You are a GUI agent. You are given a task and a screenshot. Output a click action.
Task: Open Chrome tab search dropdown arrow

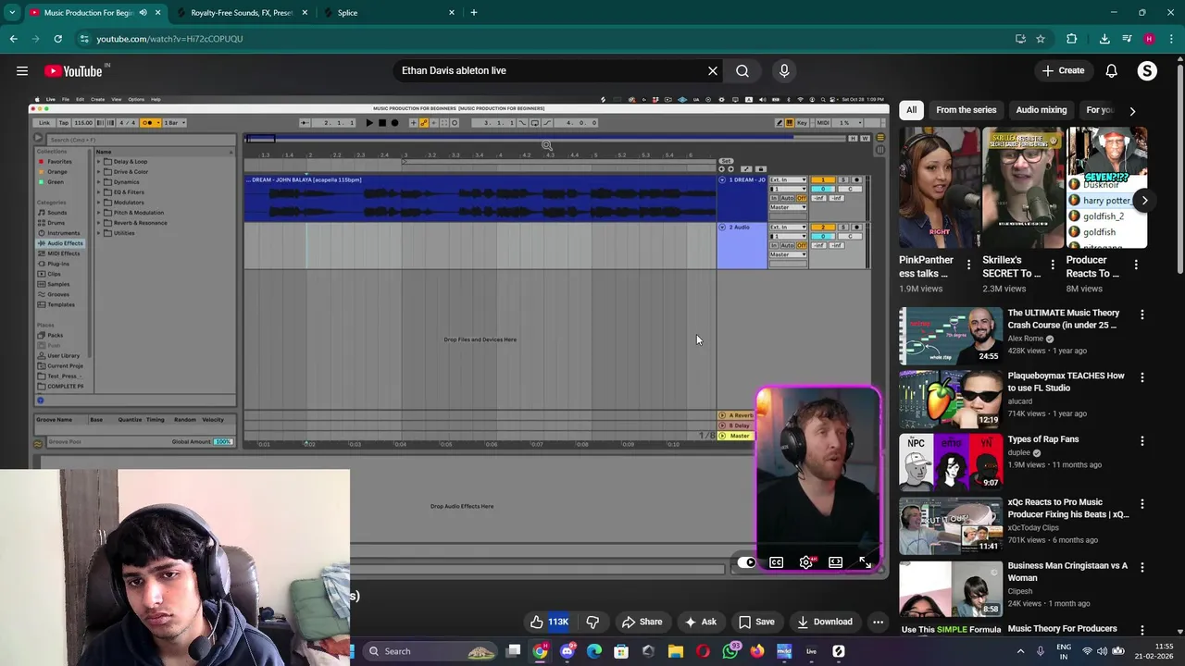[12, 12]
